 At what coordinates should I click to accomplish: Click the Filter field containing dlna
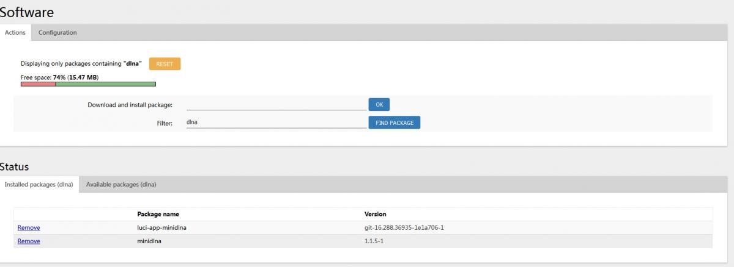[x=275, y=123]
